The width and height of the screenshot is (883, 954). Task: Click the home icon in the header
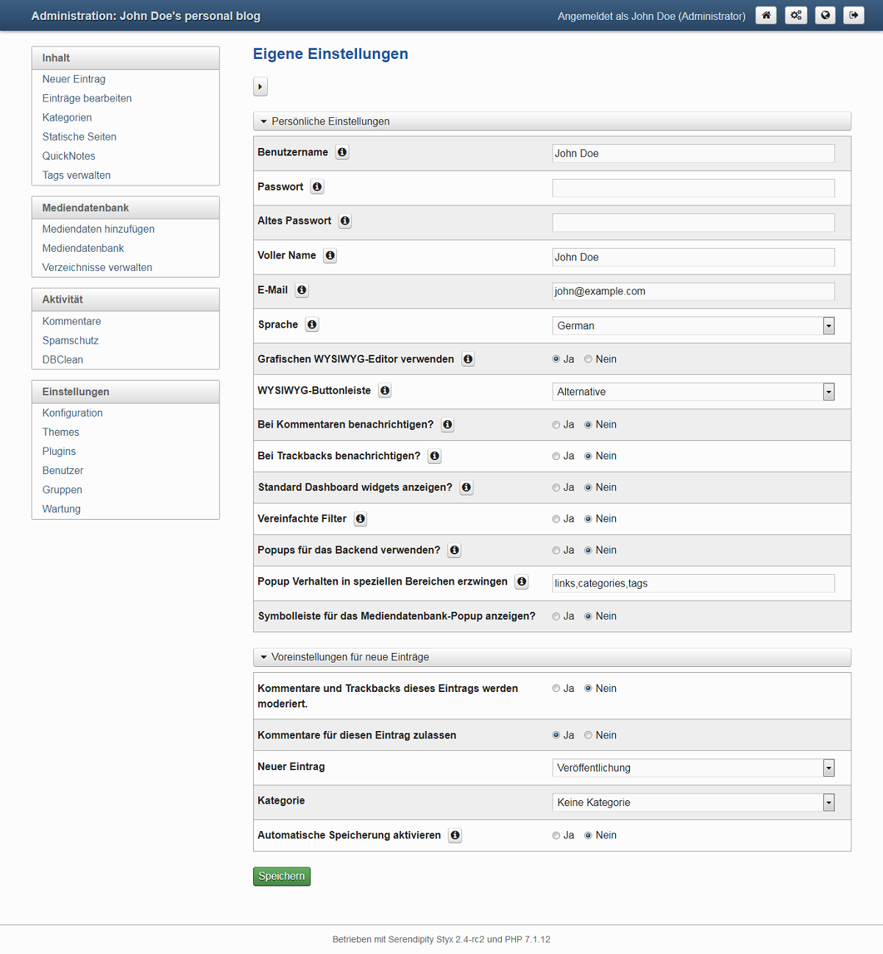pos(766,15)
